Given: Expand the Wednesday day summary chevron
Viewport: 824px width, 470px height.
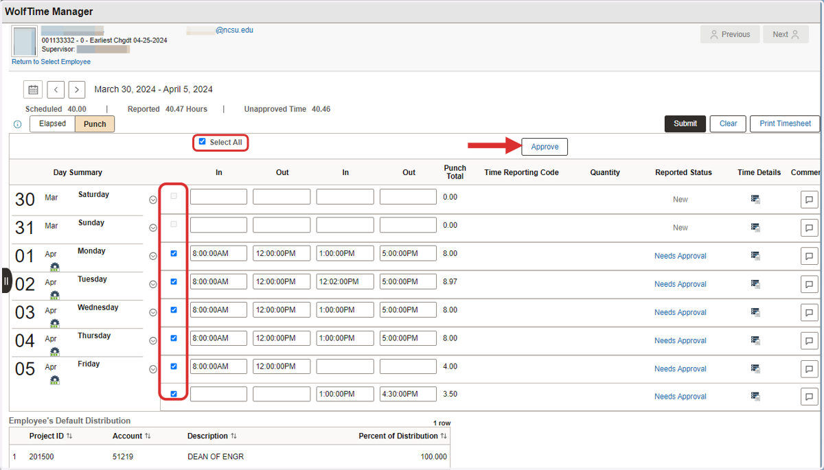Looking at the screenshot, I should pyautogui.click(x=153, y=312).
